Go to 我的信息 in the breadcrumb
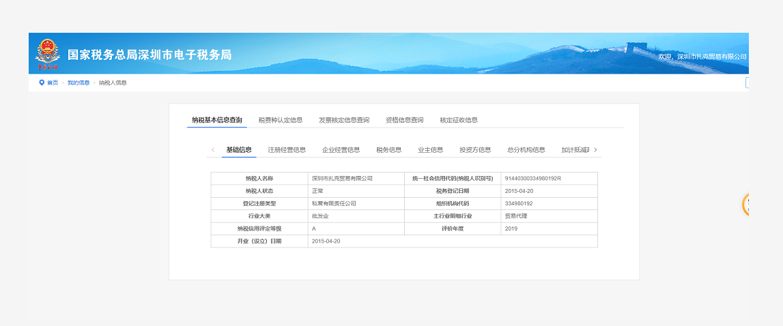This screenshot has height=326, width=783. (x=78, y=83)
